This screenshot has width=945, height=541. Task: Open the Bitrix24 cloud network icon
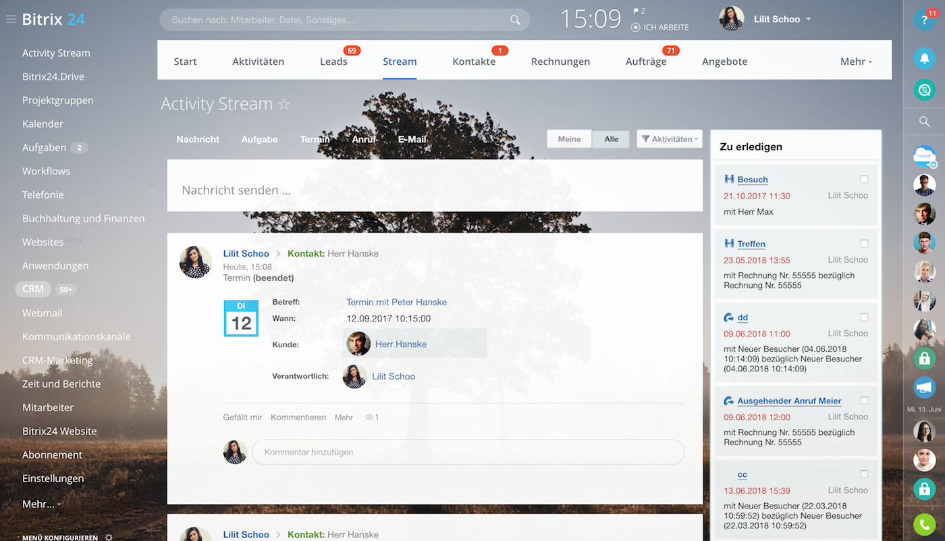click(x=925, y=156)
